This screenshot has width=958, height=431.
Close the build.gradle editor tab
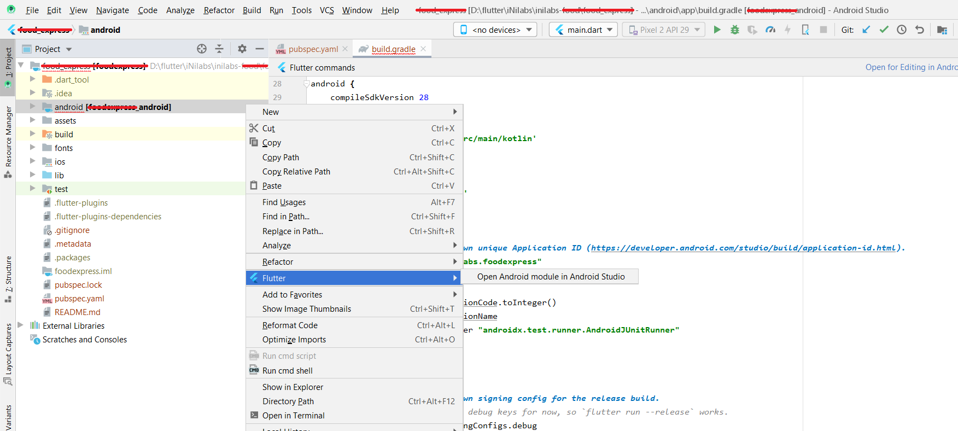[x=423, y=49]
